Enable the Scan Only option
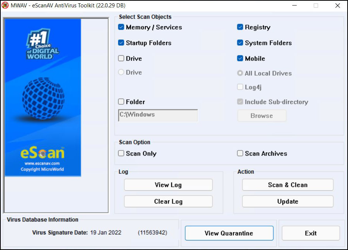This screenshot has height=250, width=348. tap(121, 153)
